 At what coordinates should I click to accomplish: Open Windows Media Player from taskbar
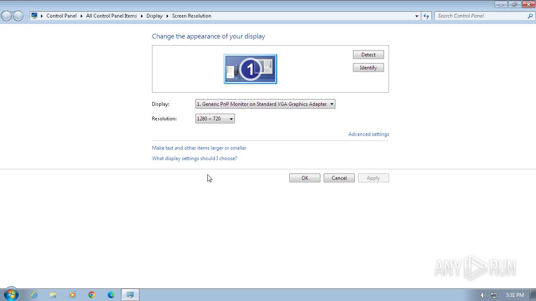click(72, 295)
